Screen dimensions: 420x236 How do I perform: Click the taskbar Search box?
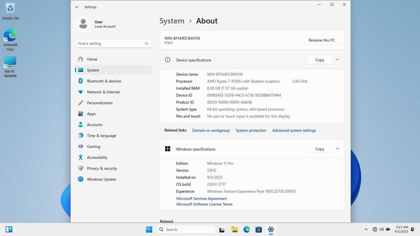[186, 229]
